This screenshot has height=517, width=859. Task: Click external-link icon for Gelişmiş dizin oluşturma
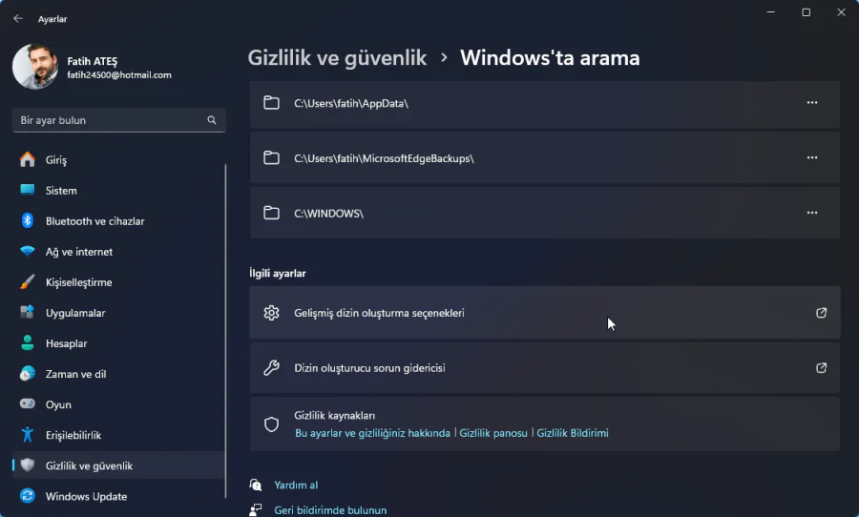point(821,313)
